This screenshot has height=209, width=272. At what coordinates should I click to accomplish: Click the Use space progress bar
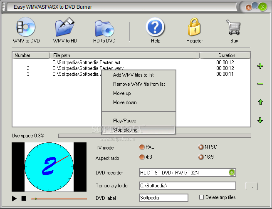click(155, 136)
